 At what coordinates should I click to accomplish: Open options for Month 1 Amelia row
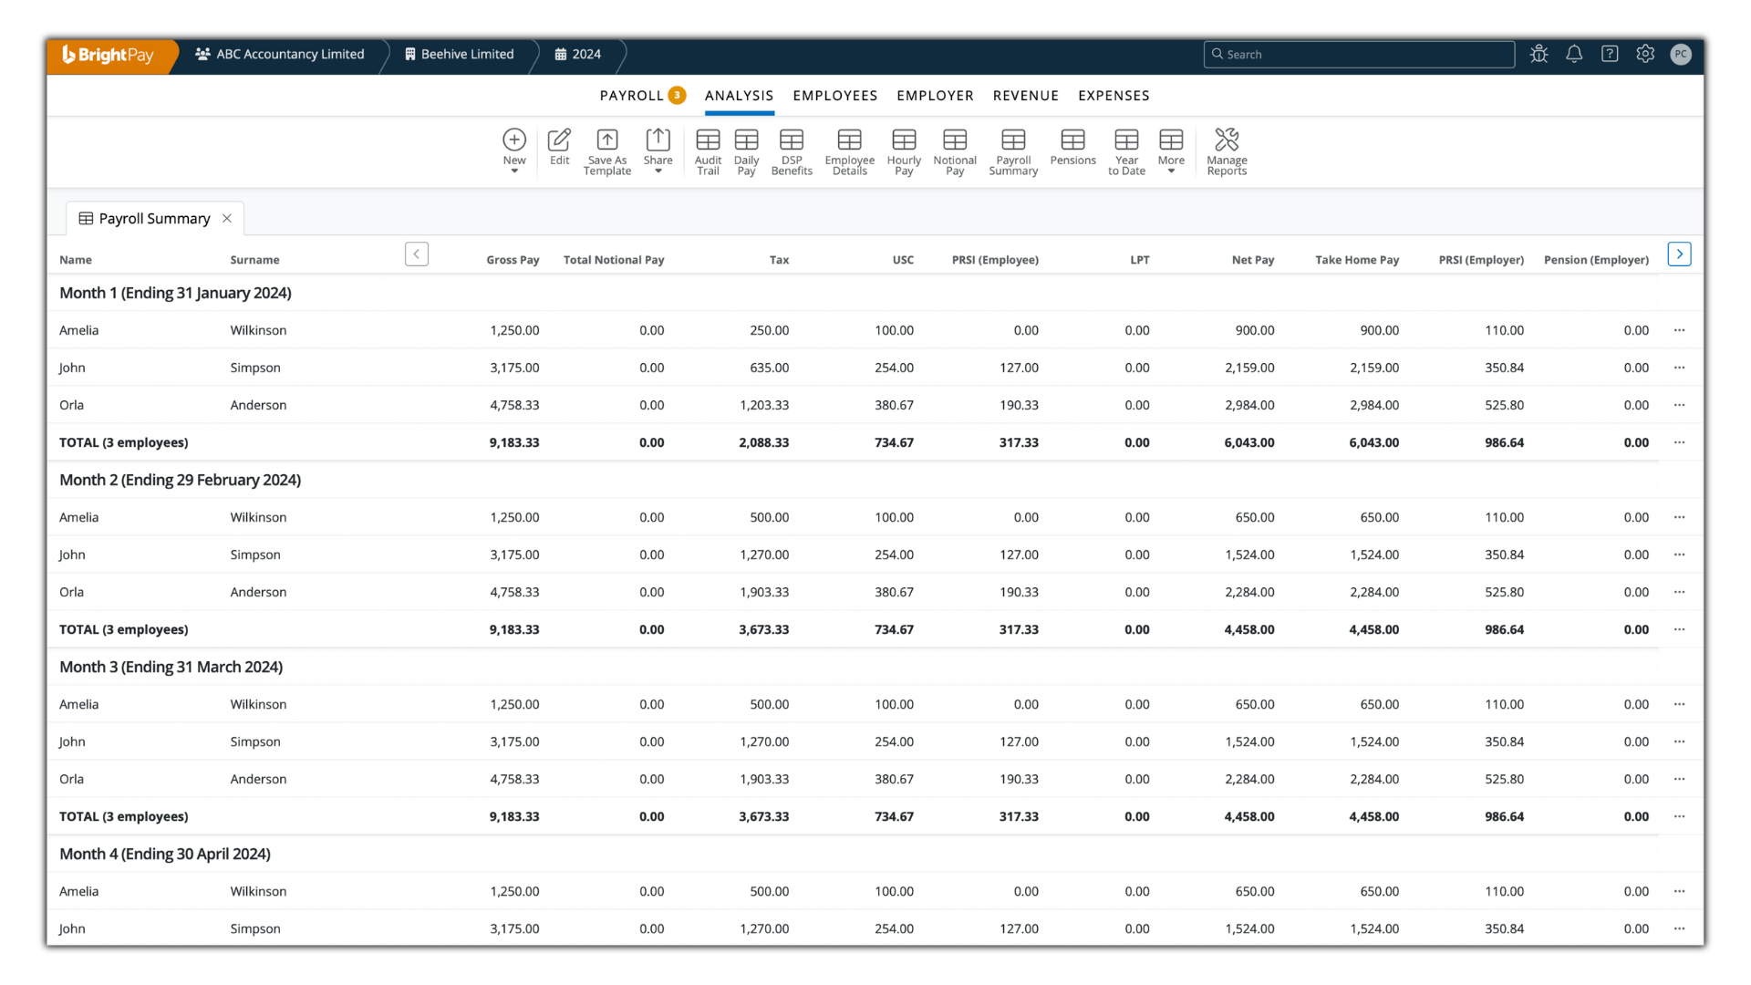[1679, 330]
